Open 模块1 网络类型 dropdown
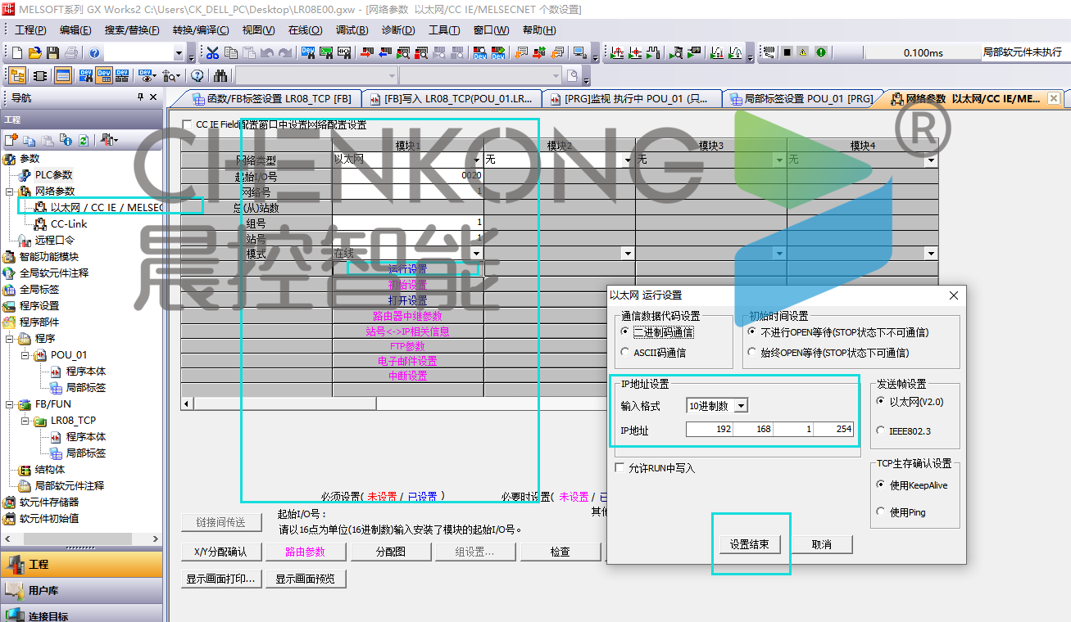The height and width of the screenshot is (622, 1071). 477,160
